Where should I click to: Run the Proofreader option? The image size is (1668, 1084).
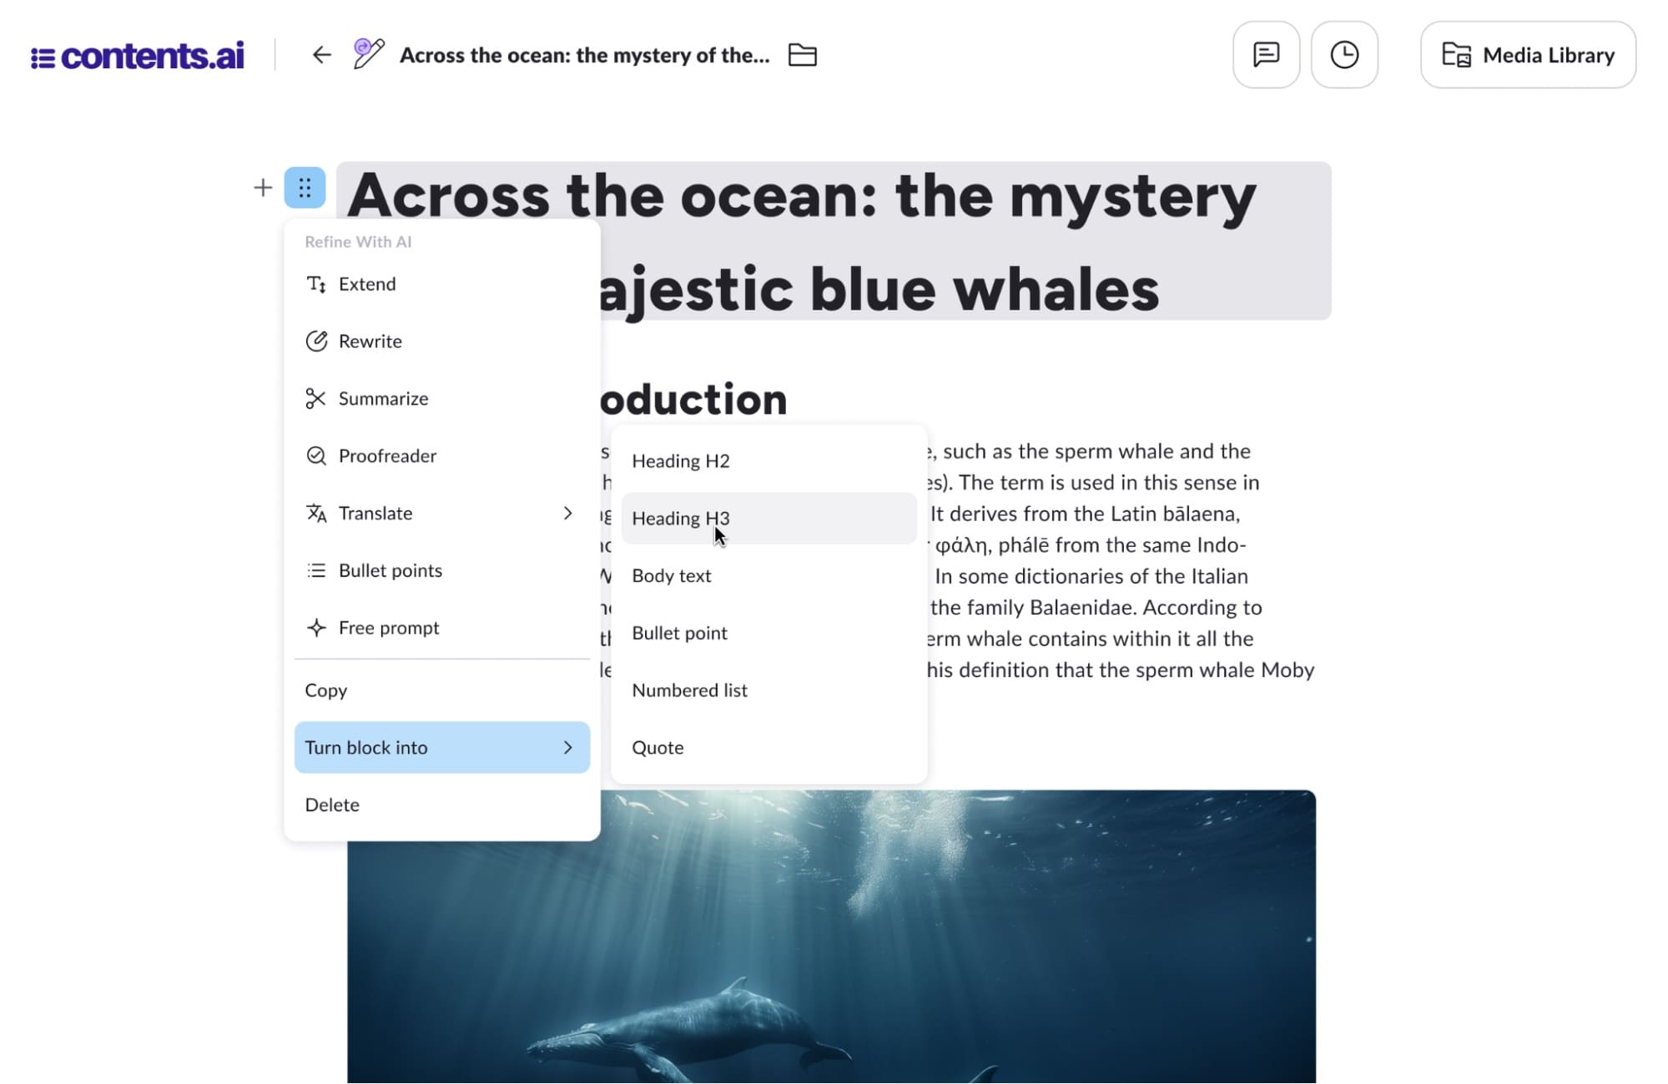387,456
